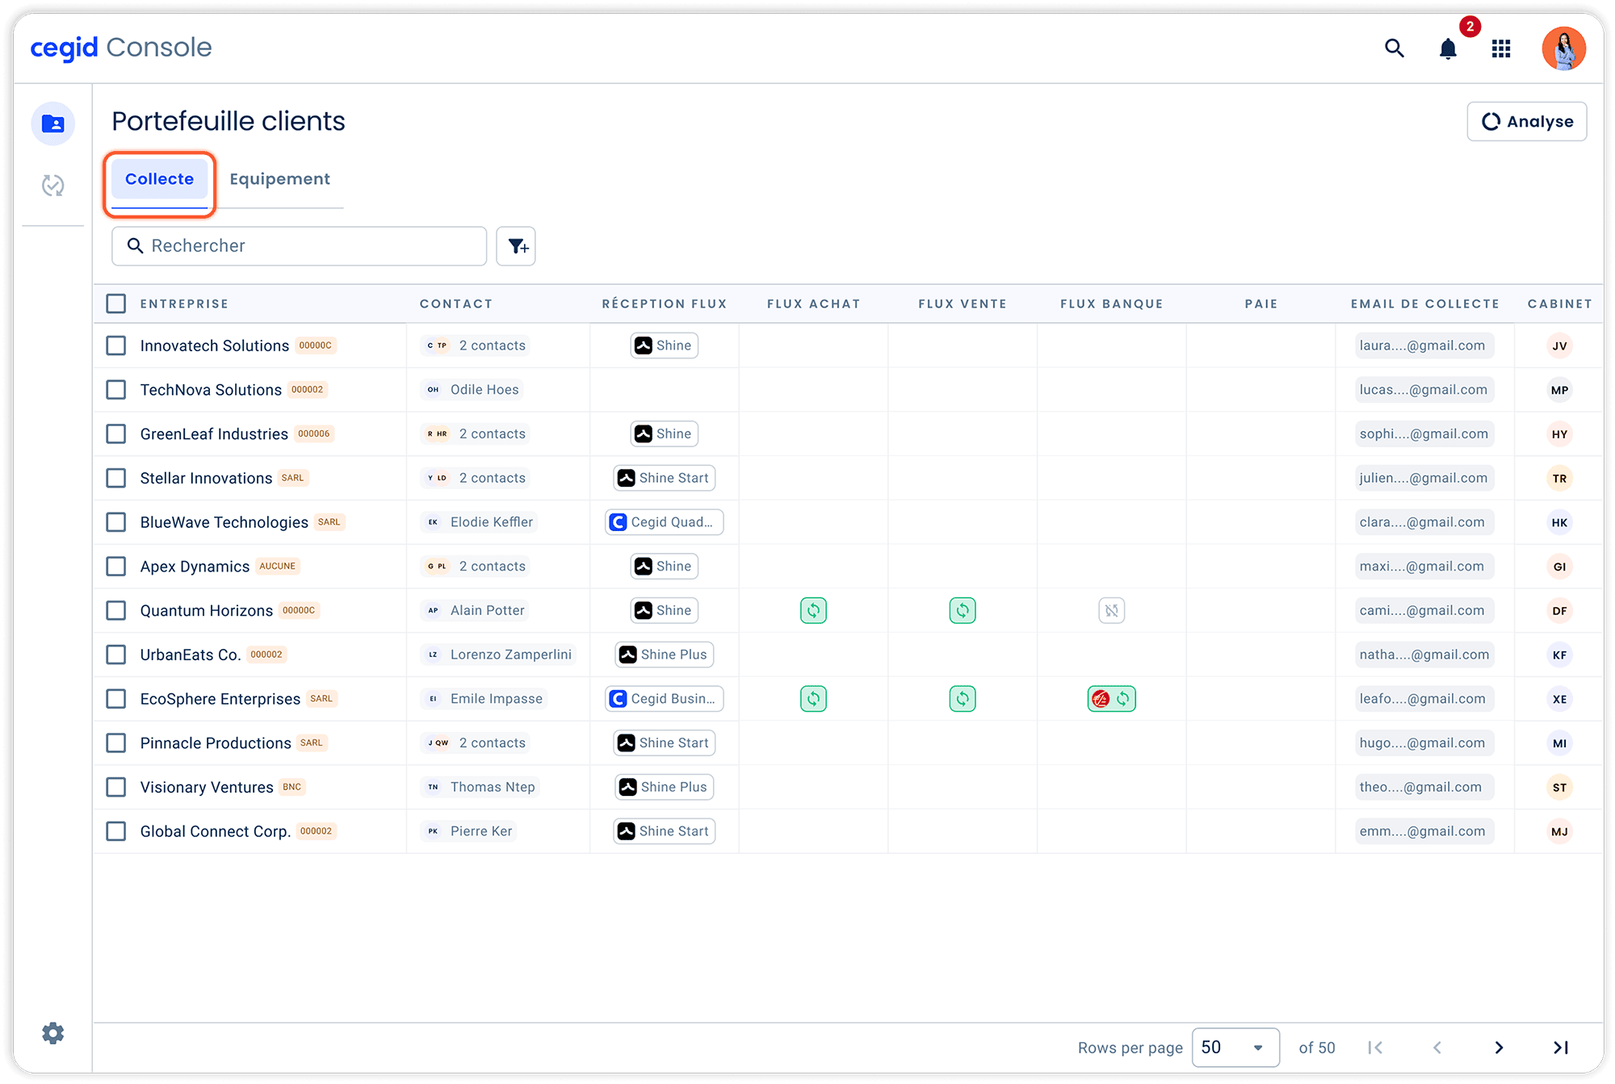
Task: Click the Visionary Ventures company name
Action: (x=207, y=787)
